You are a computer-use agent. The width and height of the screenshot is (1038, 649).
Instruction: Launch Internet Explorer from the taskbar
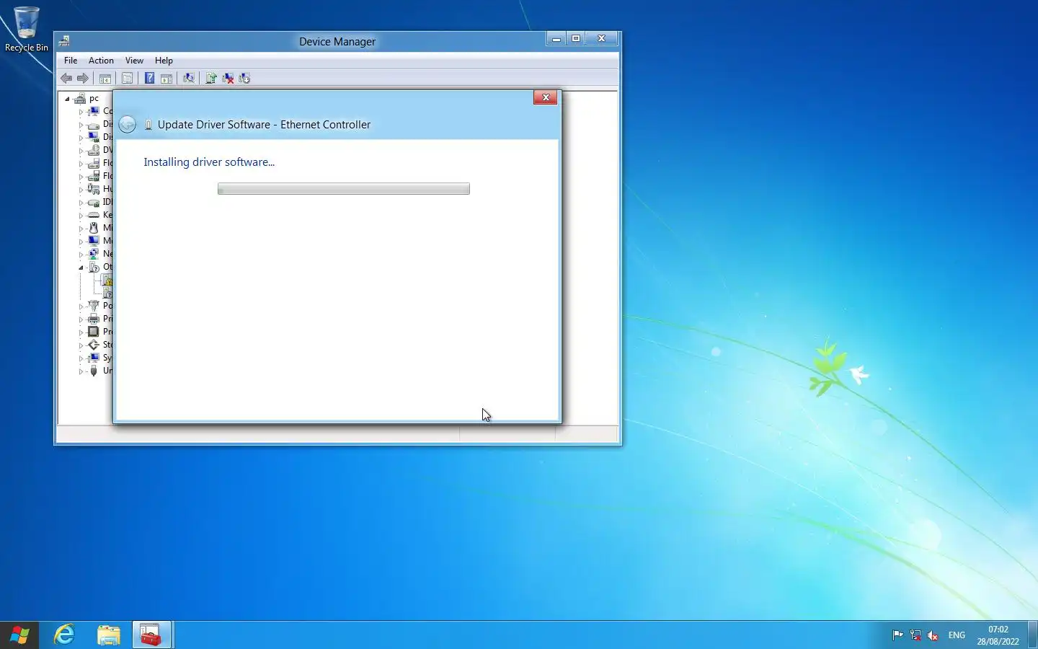65,635
